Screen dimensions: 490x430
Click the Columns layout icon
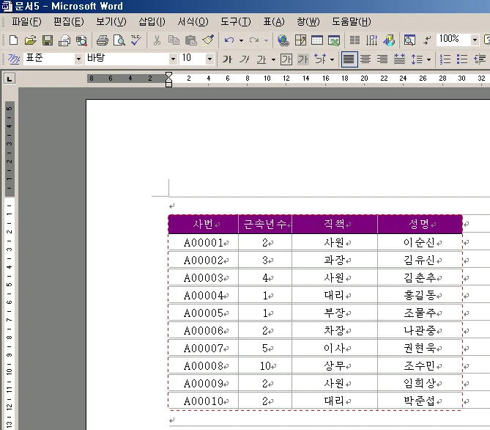pyautogui.click(x=354, y=40)
